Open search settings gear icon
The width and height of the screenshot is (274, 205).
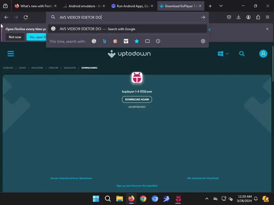pos(203,41)
